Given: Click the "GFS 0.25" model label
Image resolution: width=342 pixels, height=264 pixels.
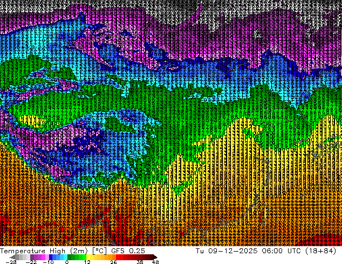Looking at the screenshot, I should (x=128, y=251).
